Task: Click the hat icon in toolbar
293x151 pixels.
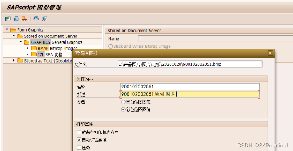Action: coord(36,18)
